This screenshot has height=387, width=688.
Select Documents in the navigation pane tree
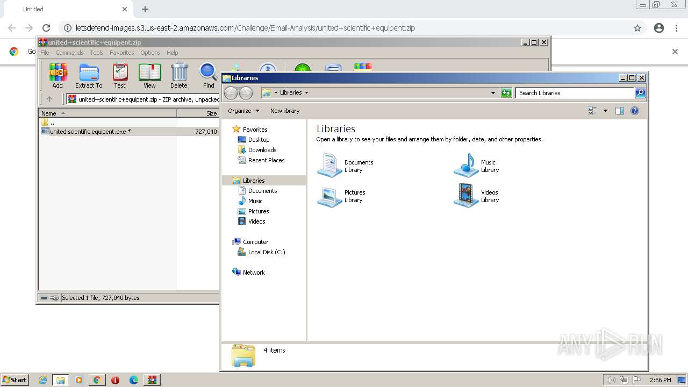point(262,191)
